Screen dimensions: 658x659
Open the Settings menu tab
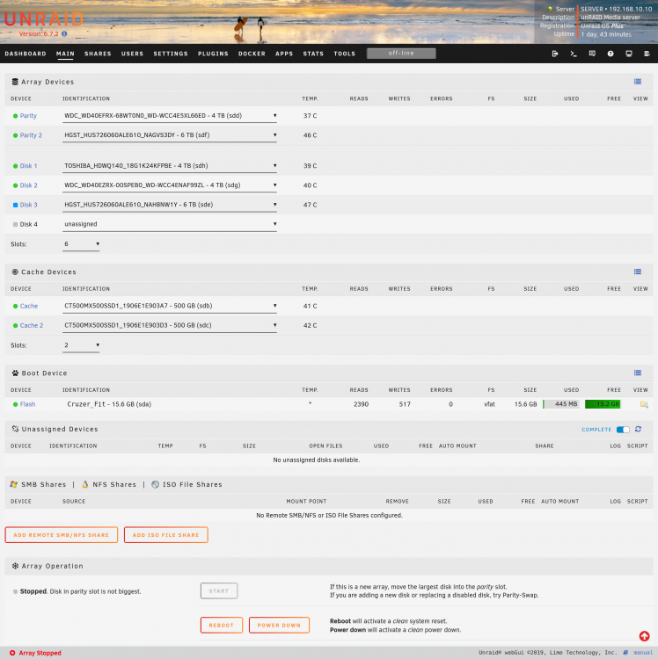[x=171, y=54]
